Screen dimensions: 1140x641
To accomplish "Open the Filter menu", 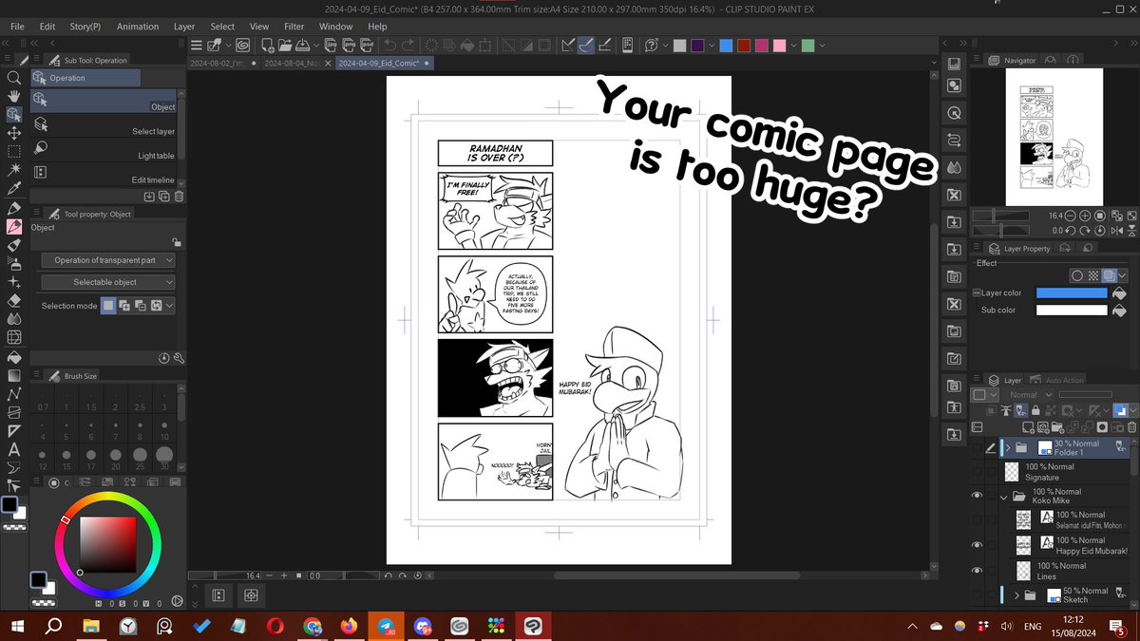I will point(294,27).
